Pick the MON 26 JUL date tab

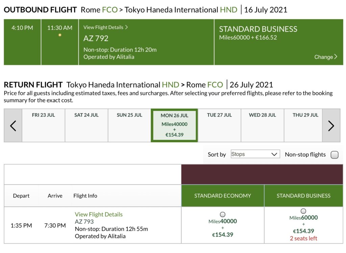174,125
